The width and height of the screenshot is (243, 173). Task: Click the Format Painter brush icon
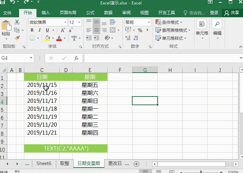[x=17, y=38]
